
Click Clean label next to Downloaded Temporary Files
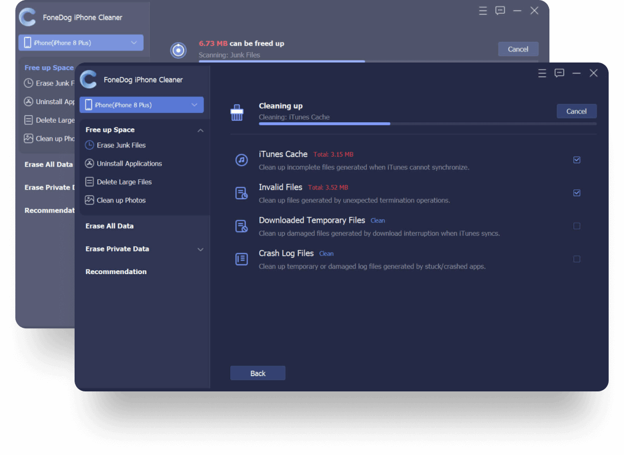(378, 221)
